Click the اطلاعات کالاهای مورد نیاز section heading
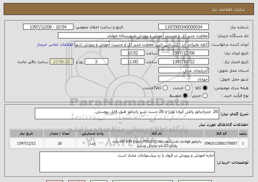 coord(223,125)
